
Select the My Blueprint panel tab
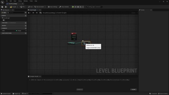coord(6,10)
